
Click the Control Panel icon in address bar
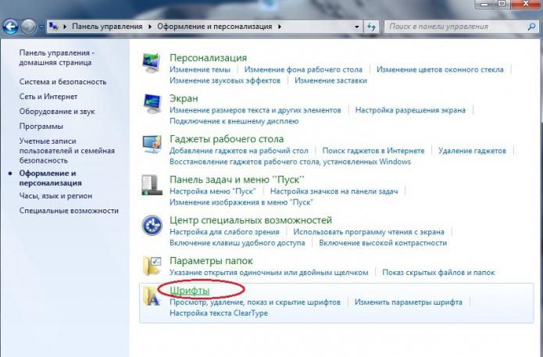pos(54,27)
